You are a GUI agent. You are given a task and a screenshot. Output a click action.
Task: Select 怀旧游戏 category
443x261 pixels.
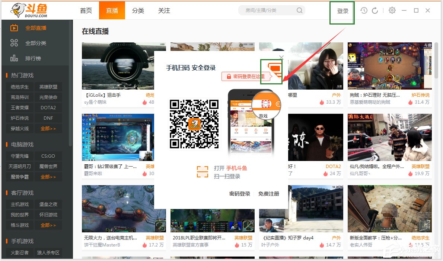[48, 215]
